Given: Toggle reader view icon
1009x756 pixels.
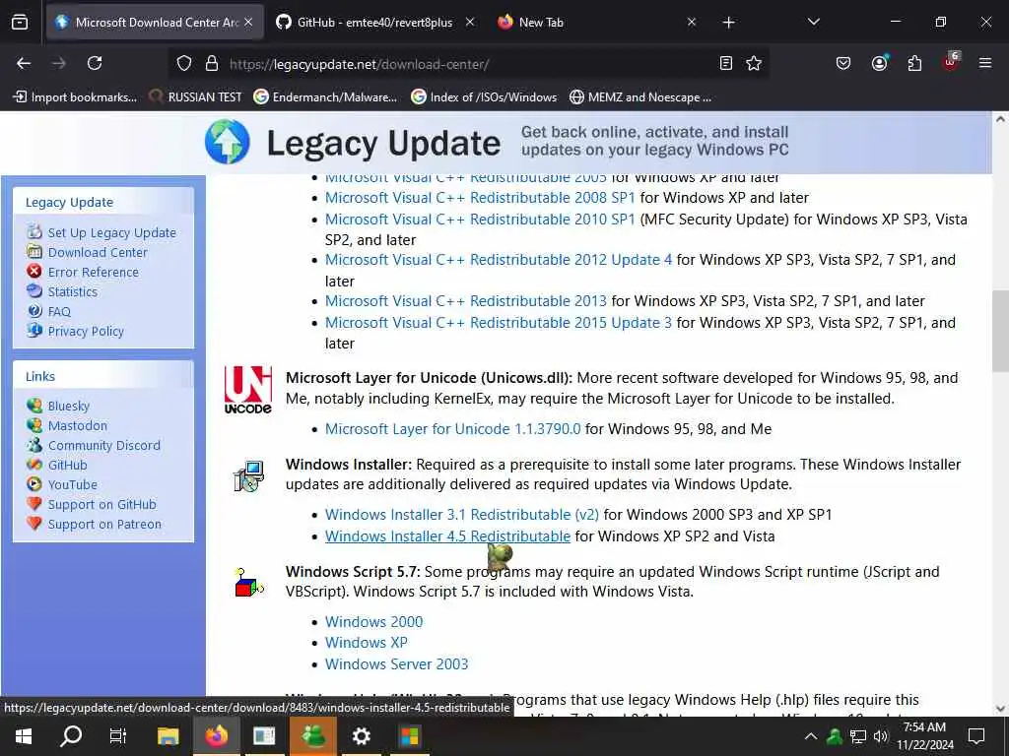Looking at the screenshot, I should [726, 63].
